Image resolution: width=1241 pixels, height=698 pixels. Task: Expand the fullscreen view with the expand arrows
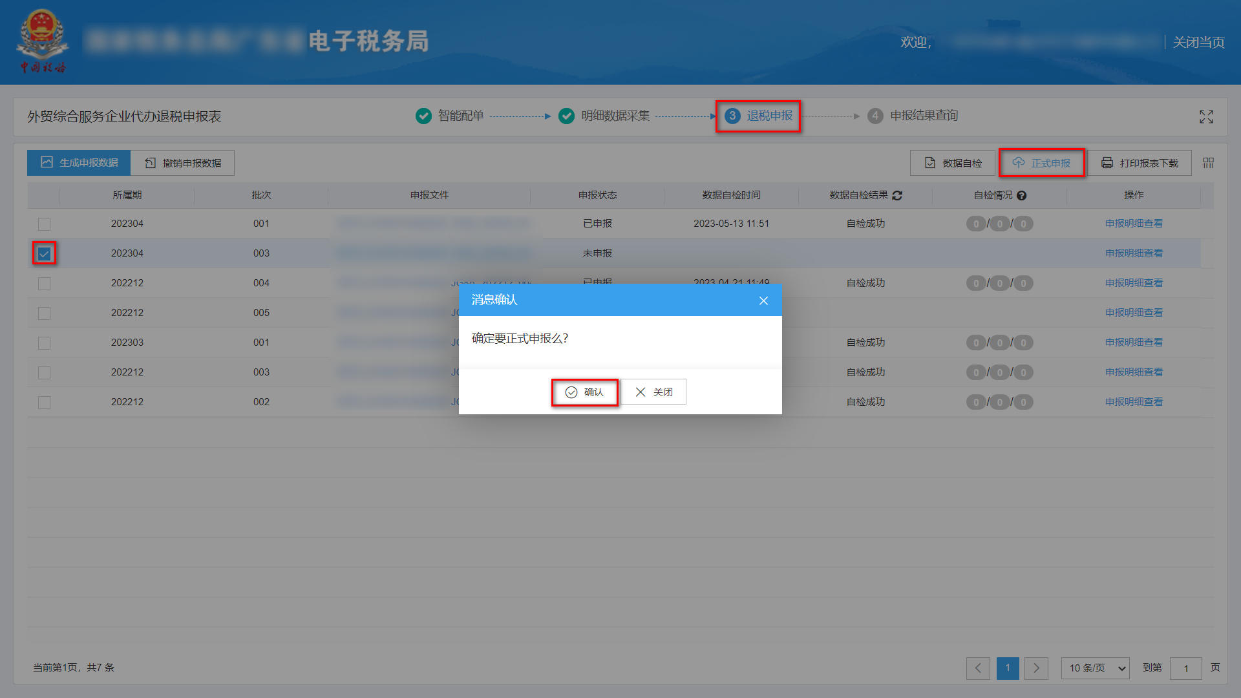[x=1206, y=117]
